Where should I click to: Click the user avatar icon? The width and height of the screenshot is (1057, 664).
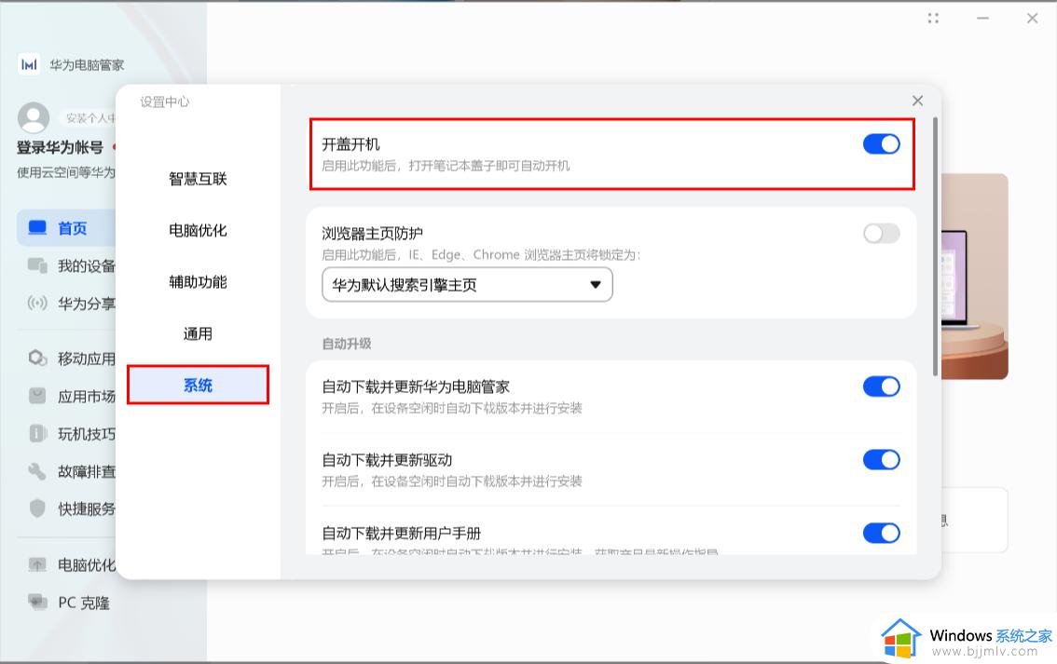click(x=34, y=118)
